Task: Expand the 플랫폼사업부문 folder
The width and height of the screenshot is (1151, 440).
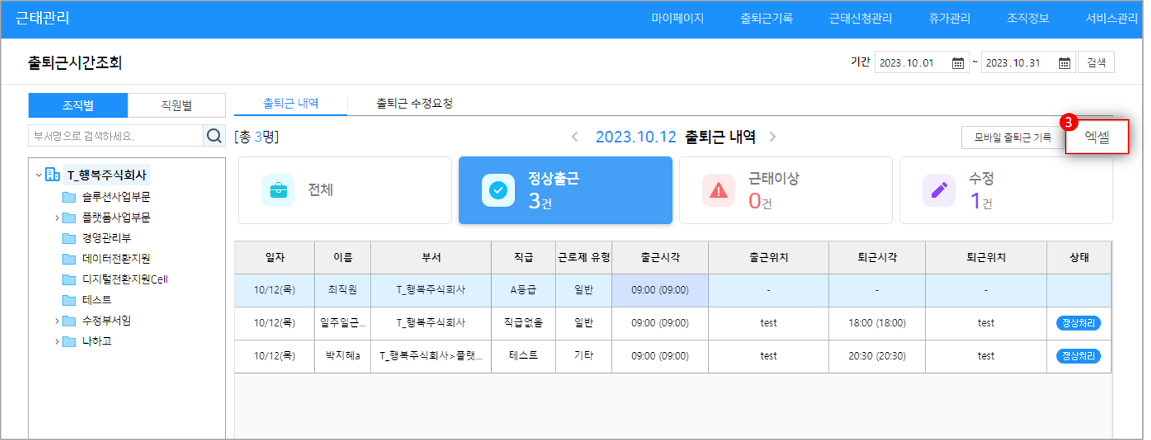Action: pos(57,218)
